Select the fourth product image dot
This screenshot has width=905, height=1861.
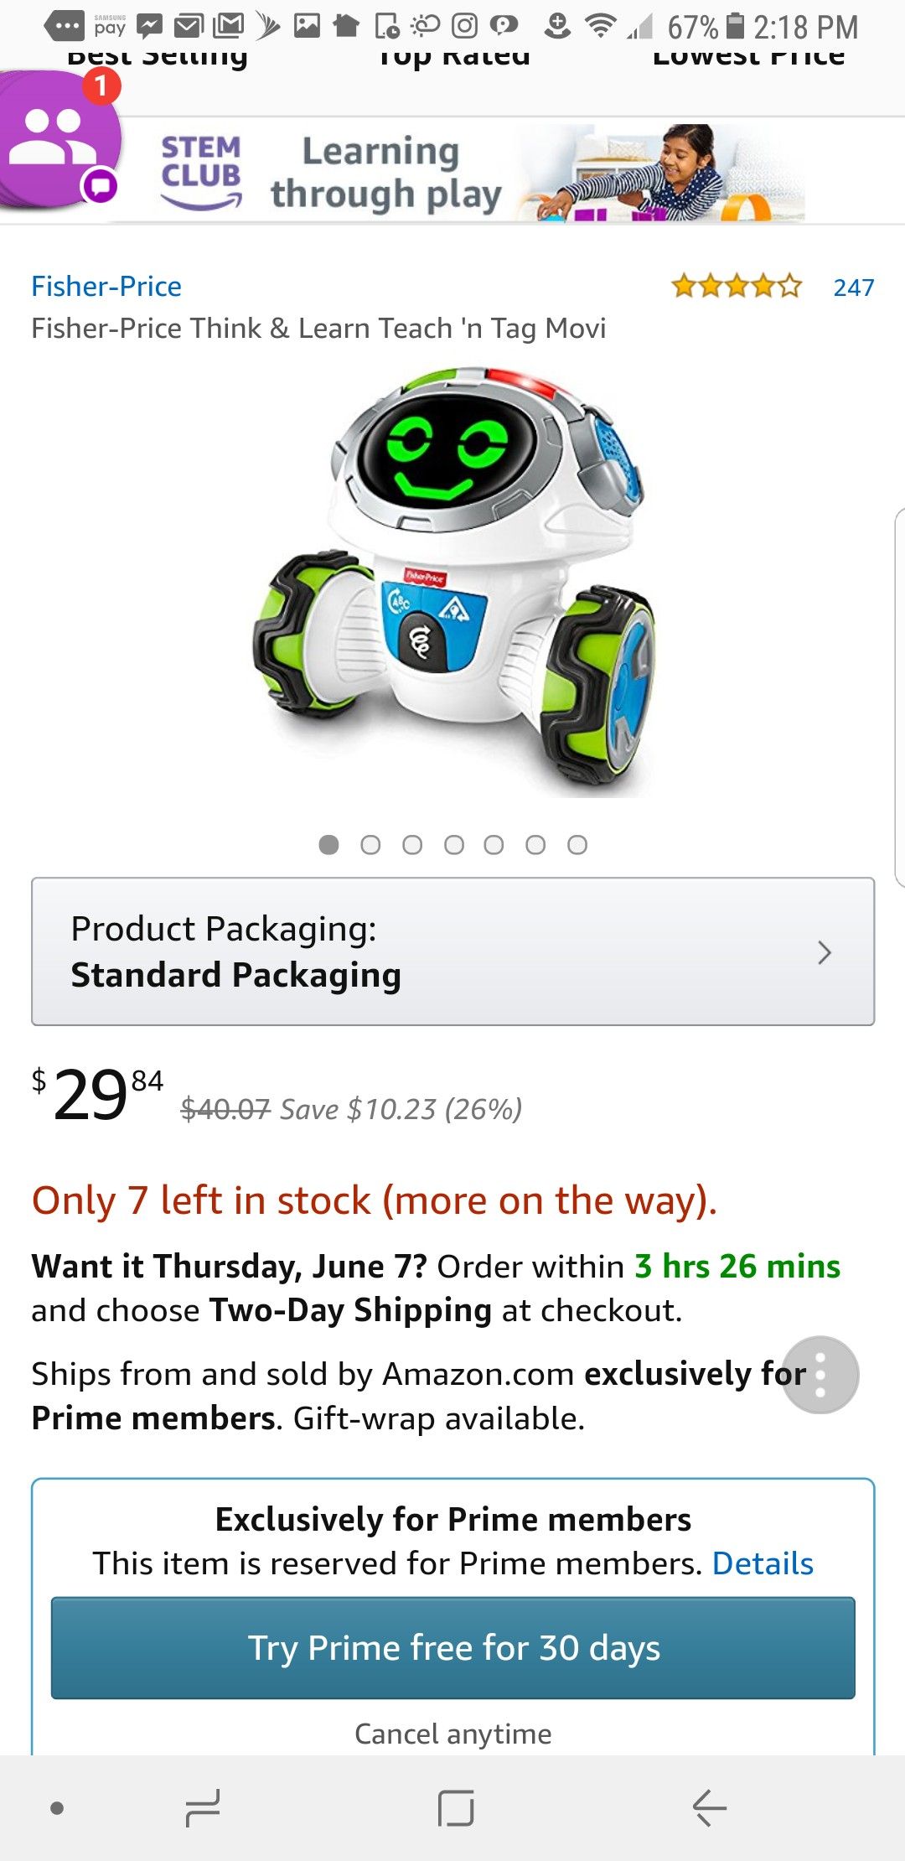[x=453, y=845]
